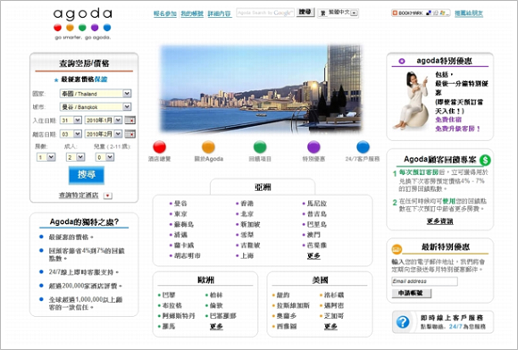
Task: Click the blue question mark help icon
Action: coord(403,321)
